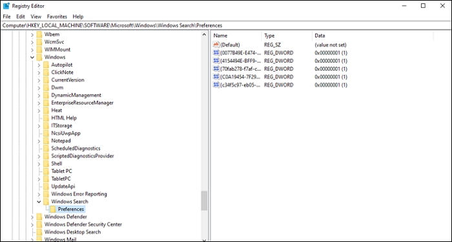
Task: Expand the Windows Defender key
Action: point(32,217)
